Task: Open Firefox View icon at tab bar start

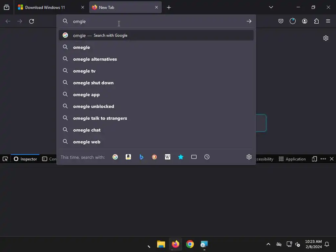Action: 7,7
